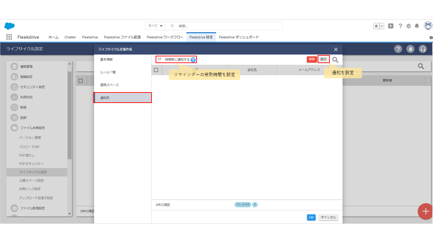Click the 追加 button

(x=323, y=59)
